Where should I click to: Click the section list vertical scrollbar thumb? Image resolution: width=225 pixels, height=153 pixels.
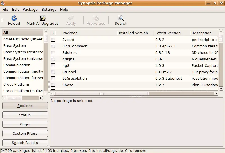tap(46, 38)
